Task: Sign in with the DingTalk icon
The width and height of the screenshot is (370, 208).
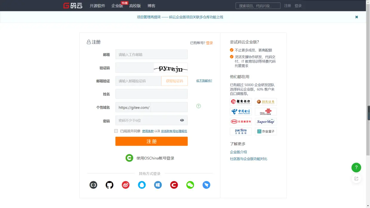Action: pyautogui.click(x=206, y=185)
